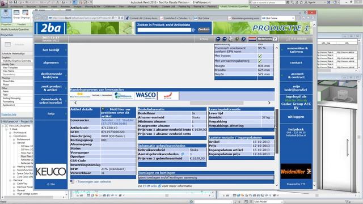Click the Weidmüller advertisement banner
This screenshot has width=363, height=204.
point(296,171)
